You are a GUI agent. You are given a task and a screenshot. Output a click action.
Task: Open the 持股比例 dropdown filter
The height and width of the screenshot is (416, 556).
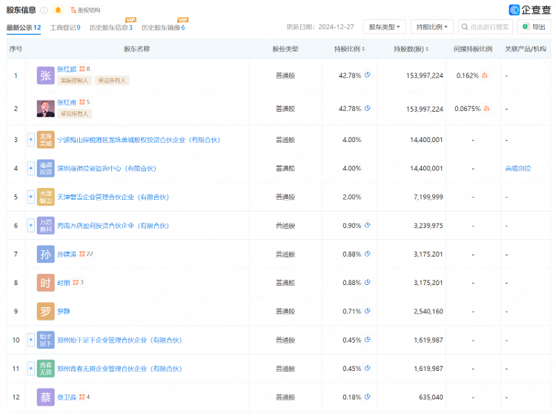tap(432, 27)
